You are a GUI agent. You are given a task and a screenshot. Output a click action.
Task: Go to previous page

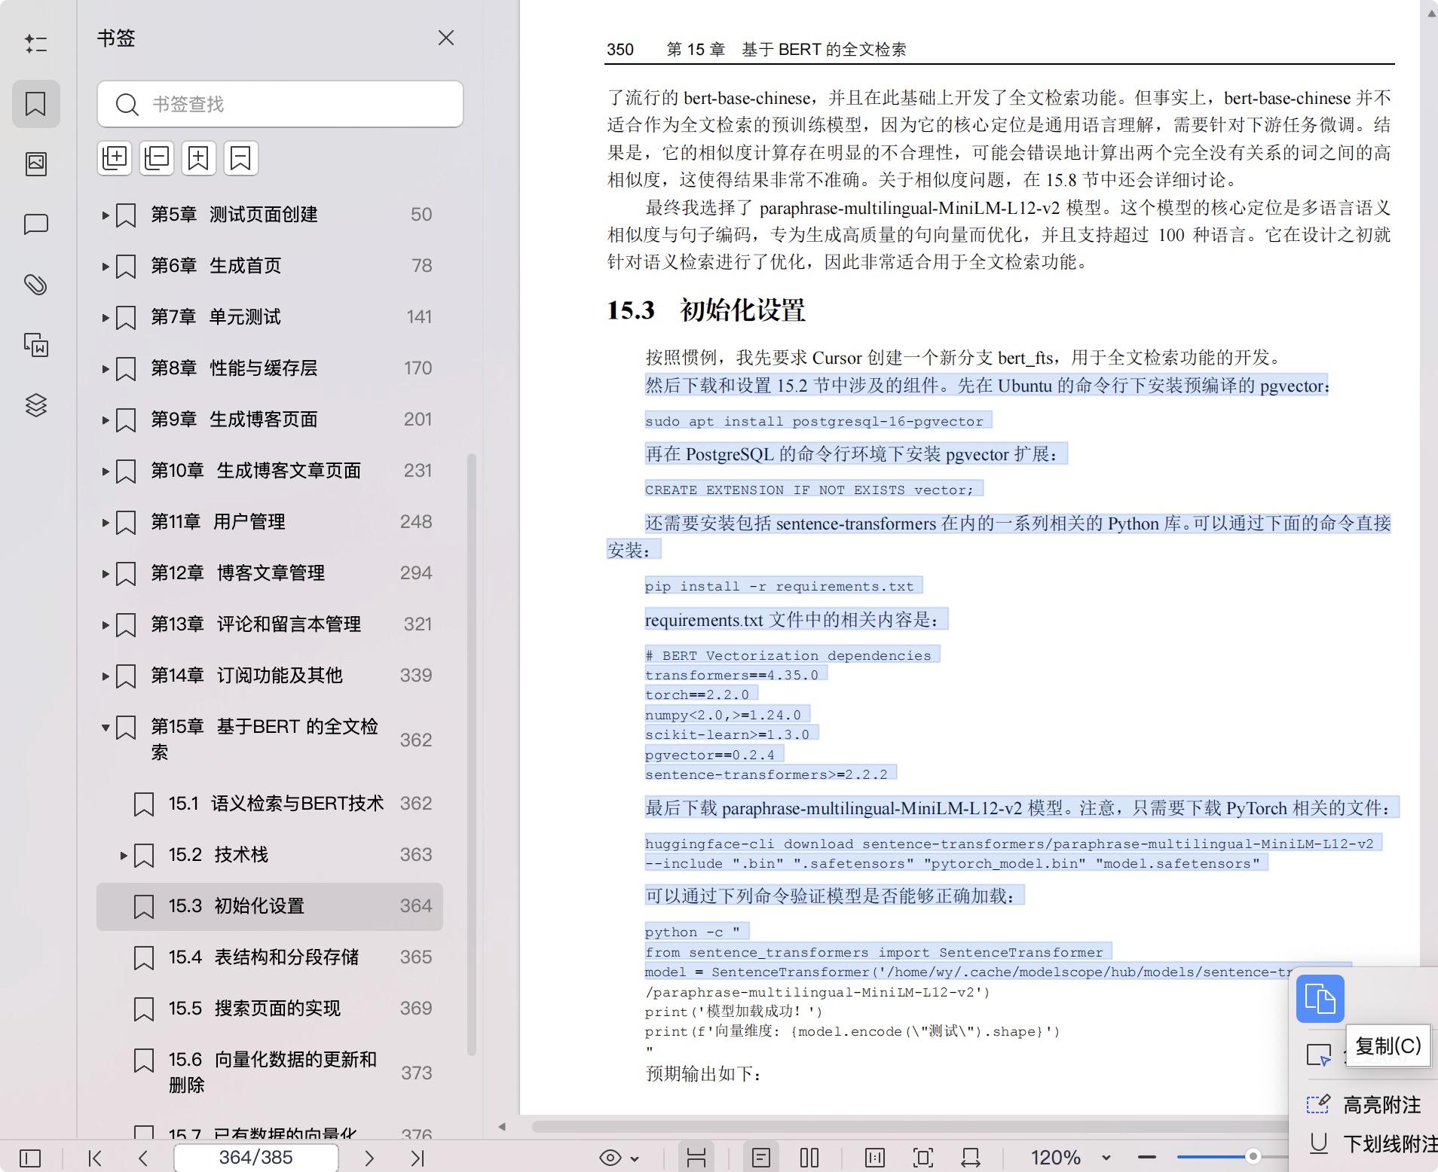pyautogui.click(x=143, y=1158)
